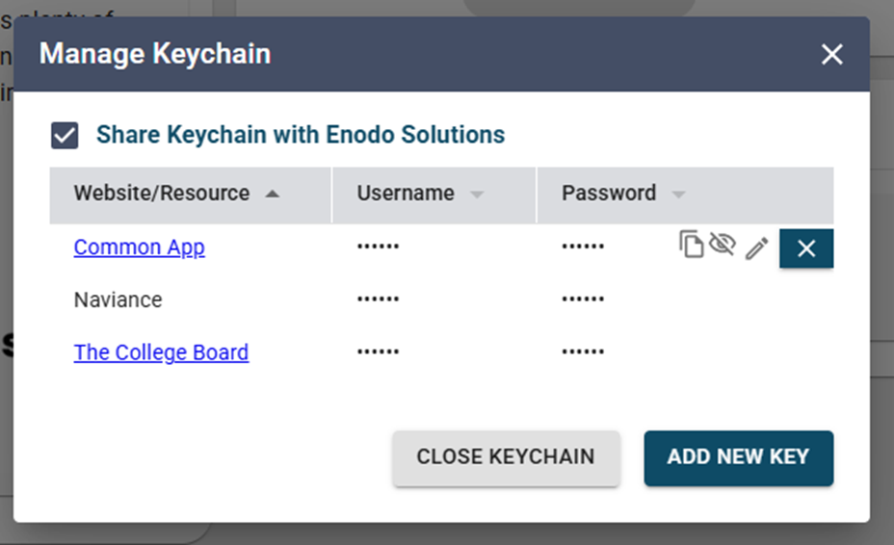Image resolution: width=894 pixels, height=545 pixels.
Task: Click The College Board masked username
Action: pos(378,351)
